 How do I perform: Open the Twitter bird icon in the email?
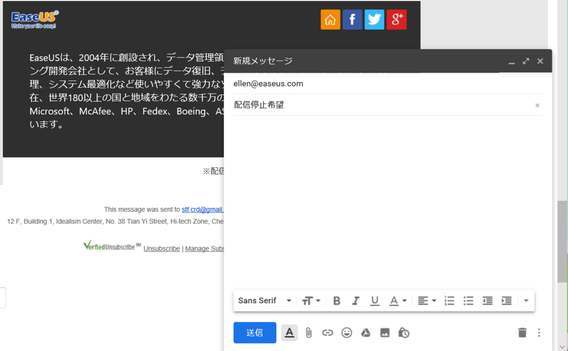(374, 19)
